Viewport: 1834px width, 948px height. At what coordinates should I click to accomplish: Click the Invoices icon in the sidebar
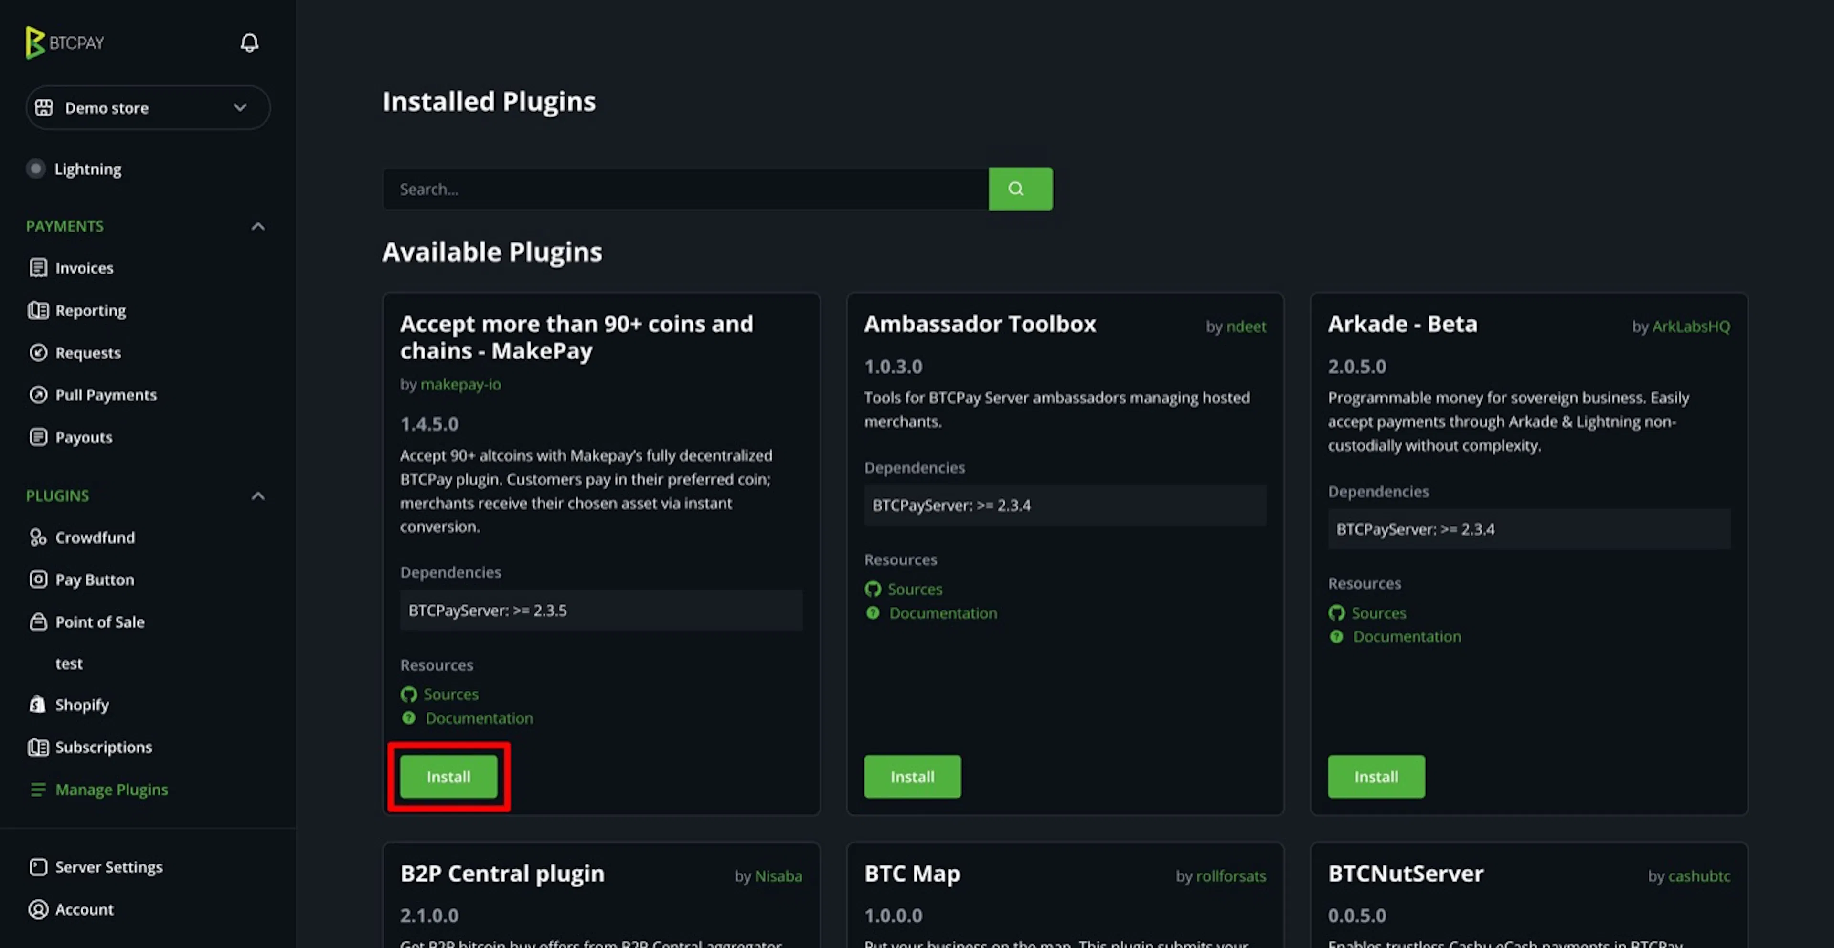click(38, 268)
